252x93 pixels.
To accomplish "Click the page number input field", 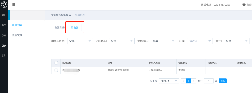I will tap(209, 81).
